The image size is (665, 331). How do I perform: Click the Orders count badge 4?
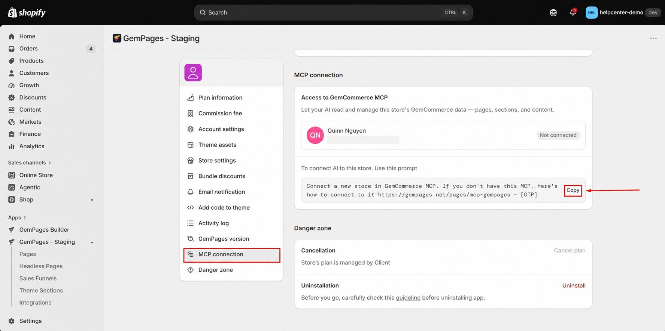tap(91, 49)
